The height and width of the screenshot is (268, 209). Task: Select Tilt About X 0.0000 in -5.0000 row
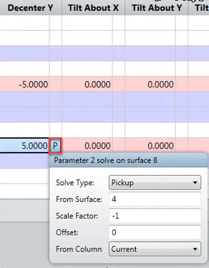click(x=87, y=84)
